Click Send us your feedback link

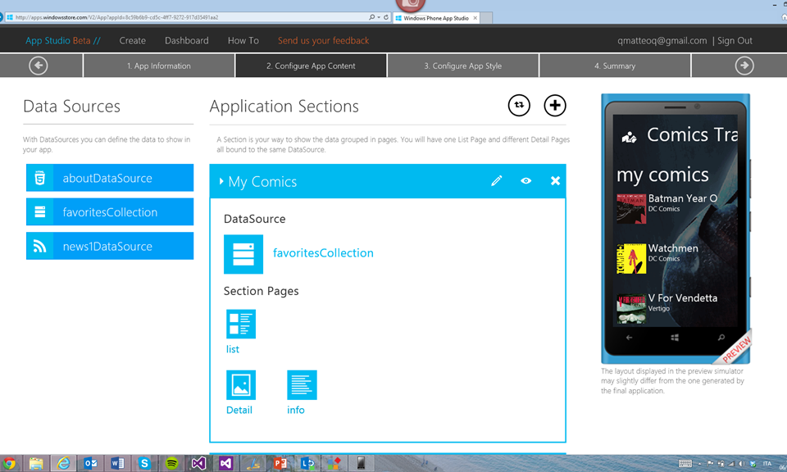click(x=323, y=41)
